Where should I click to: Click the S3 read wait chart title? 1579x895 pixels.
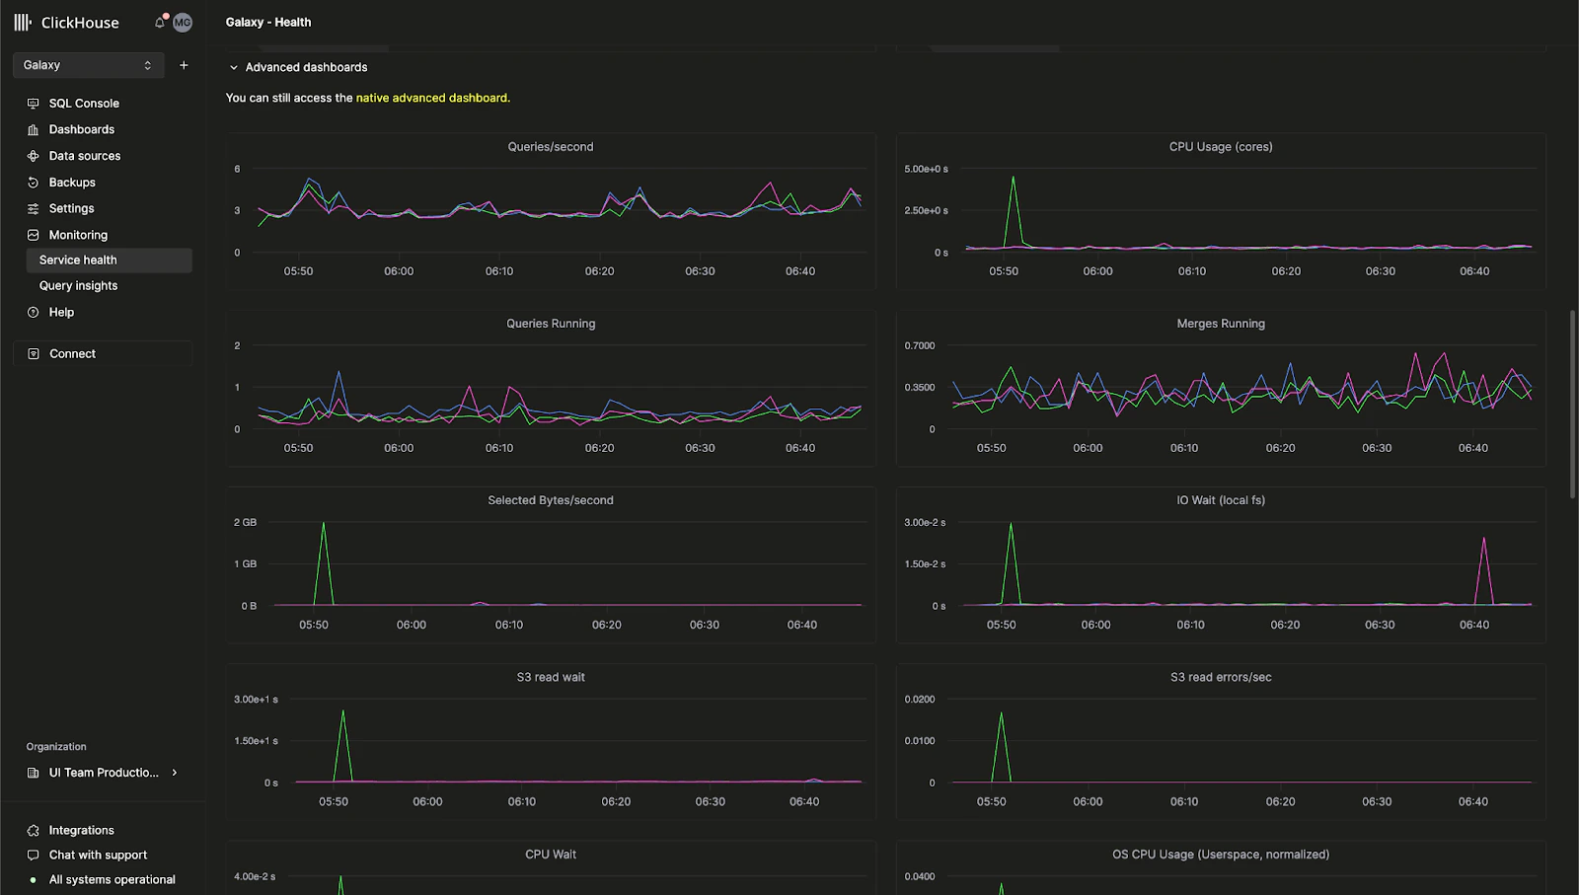pyautogui.click(x=551, y=678)
